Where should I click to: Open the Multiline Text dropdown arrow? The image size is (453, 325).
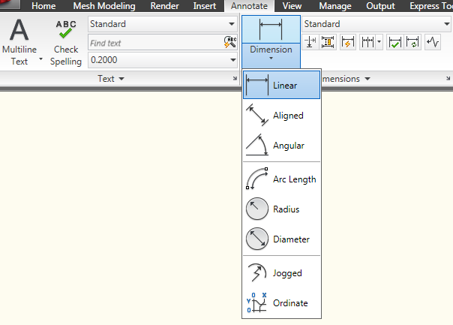click(x=40, y=59)
